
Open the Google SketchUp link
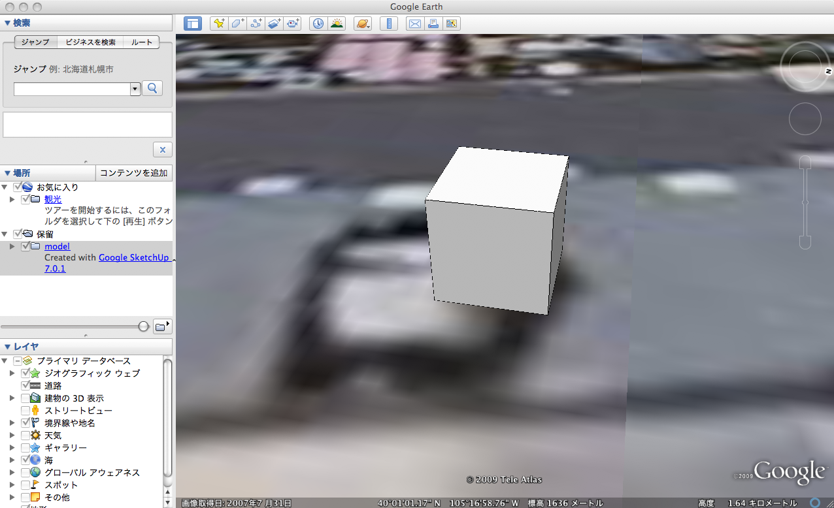pyautogui.click(x=134, y=257)
